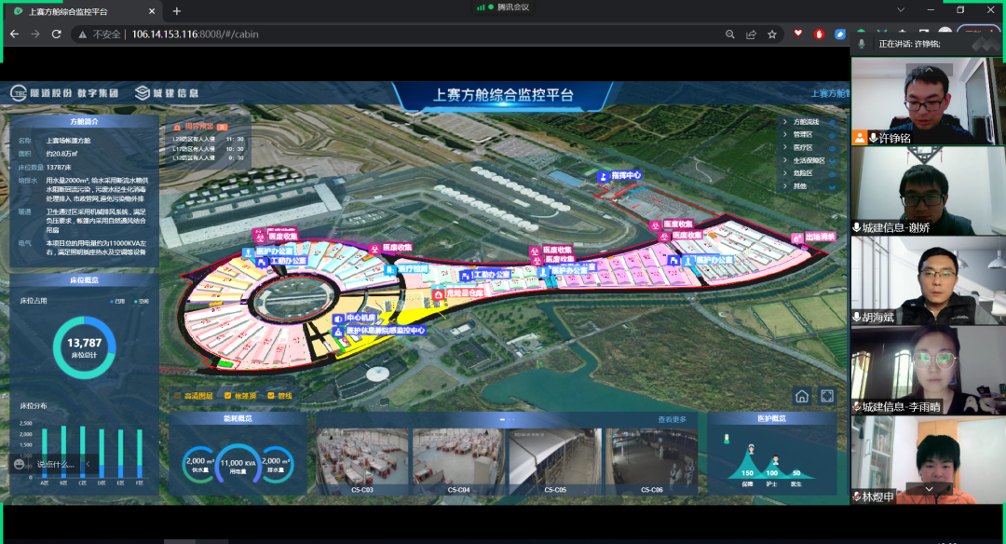Toggle visibility of 管理区 layer

[832, 135]
